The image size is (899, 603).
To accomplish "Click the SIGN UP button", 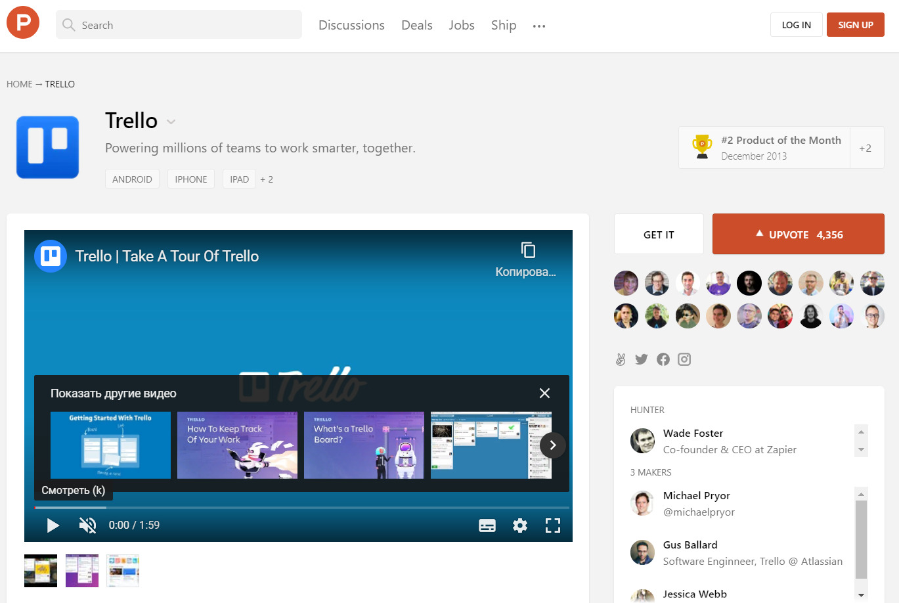I will click(x=856, y=25).
